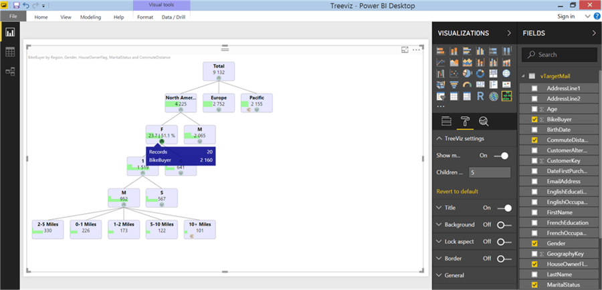Select scatter chart visualization
Image resolution: width=602 pixels, height=290 pixels.
pos(454,74)
